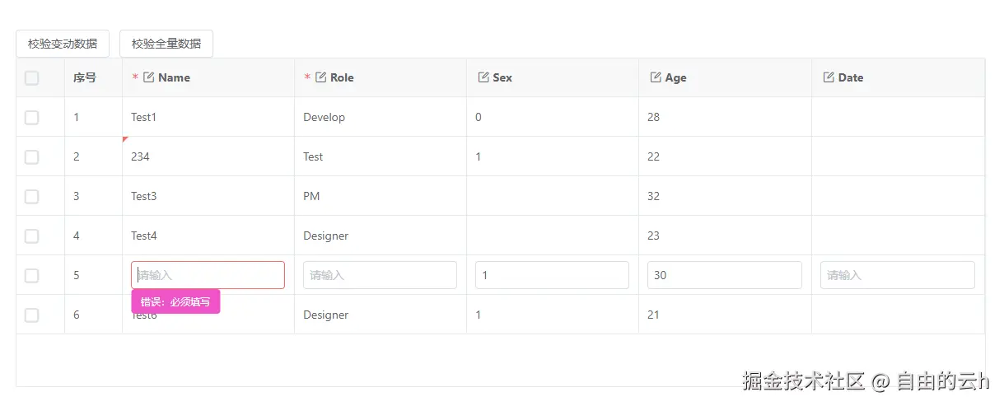This screenshot has width=1004, height=406.
Task: Toggle the select-all checkbox in table header
Action: click(32, 78)
